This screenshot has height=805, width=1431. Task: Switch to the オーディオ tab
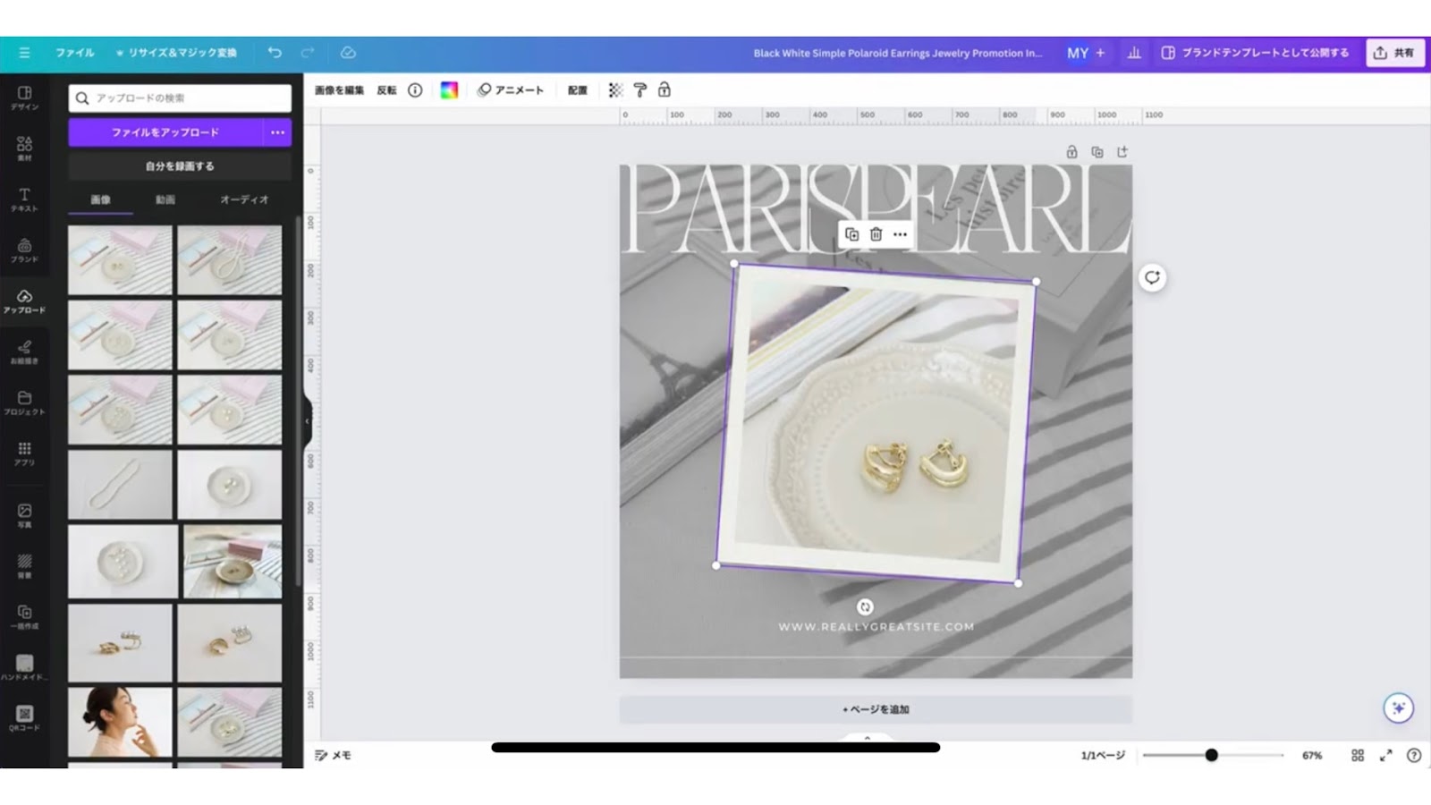244,199
